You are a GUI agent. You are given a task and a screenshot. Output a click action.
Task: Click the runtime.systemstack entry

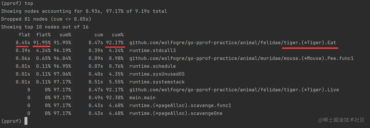point(157,82)
